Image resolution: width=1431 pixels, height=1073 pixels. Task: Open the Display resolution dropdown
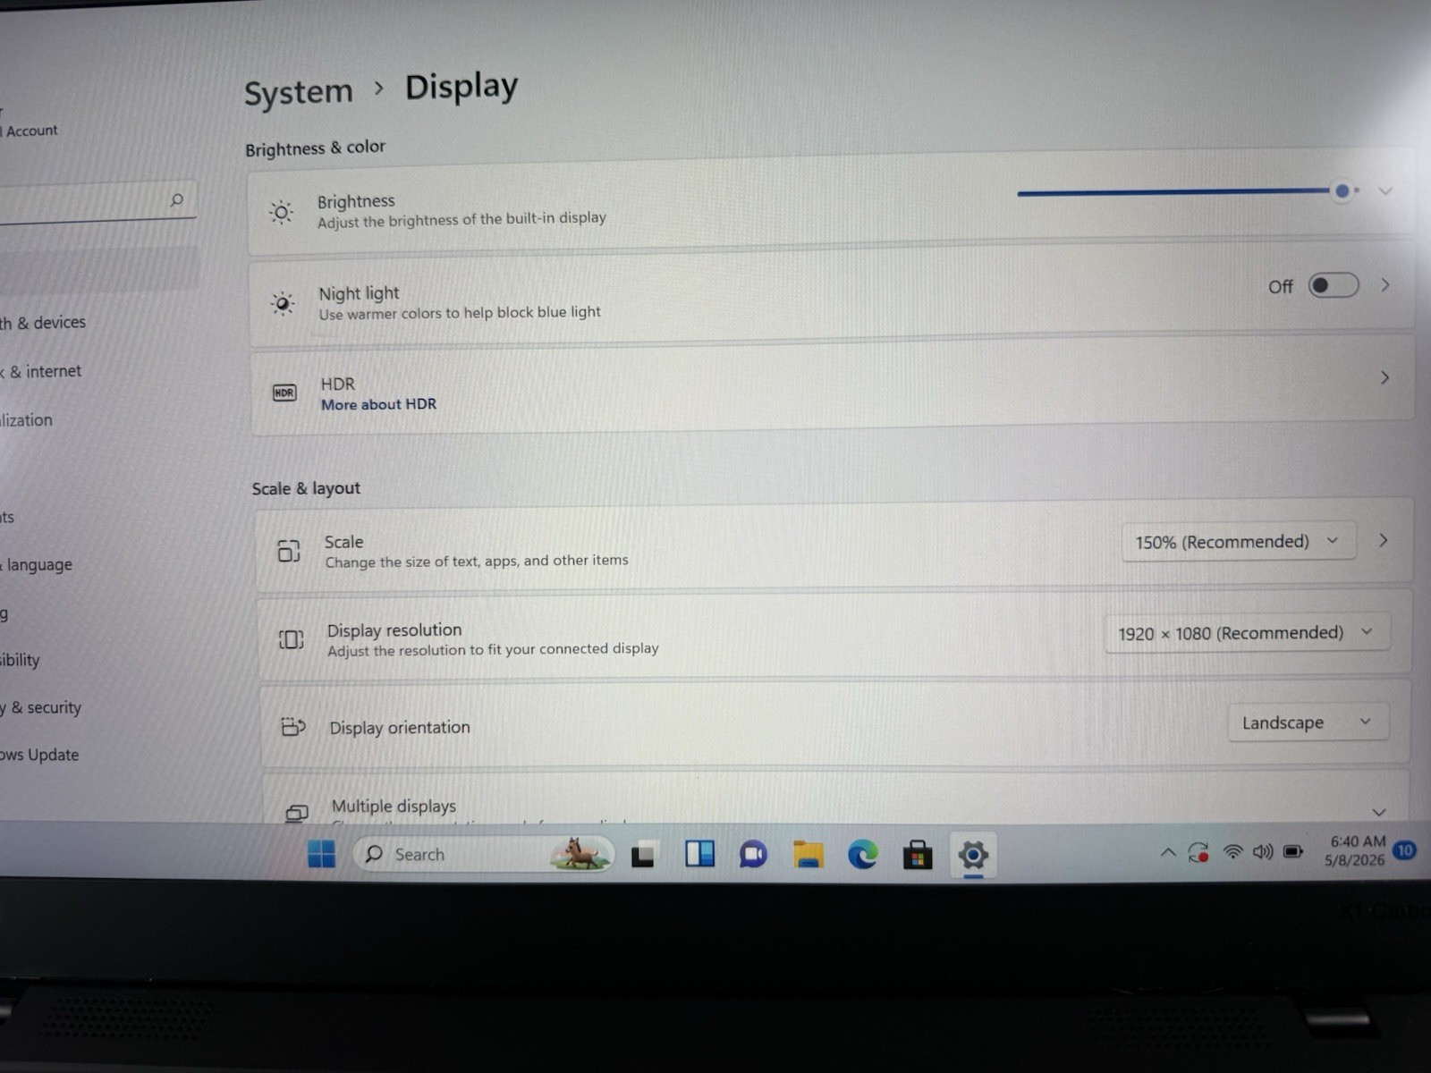coord(1247,633)
